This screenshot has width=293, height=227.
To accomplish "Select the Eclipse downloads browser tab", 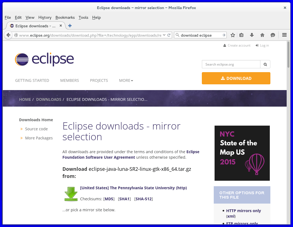I will (x=36, y=26).
